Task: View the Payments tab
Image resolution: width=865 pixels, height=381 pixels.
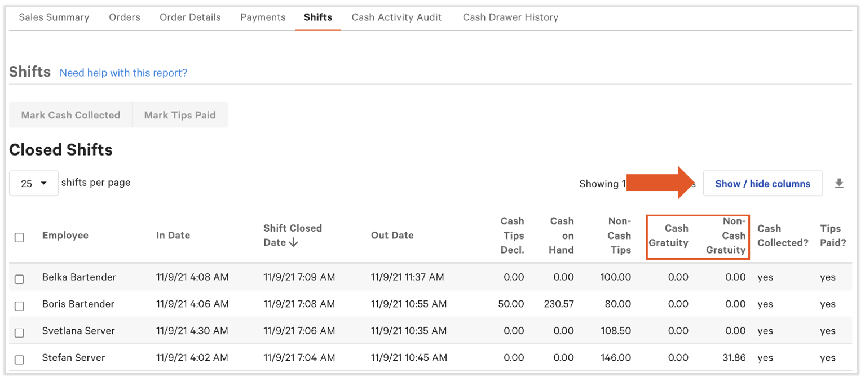Action: [x=263, y=17]
